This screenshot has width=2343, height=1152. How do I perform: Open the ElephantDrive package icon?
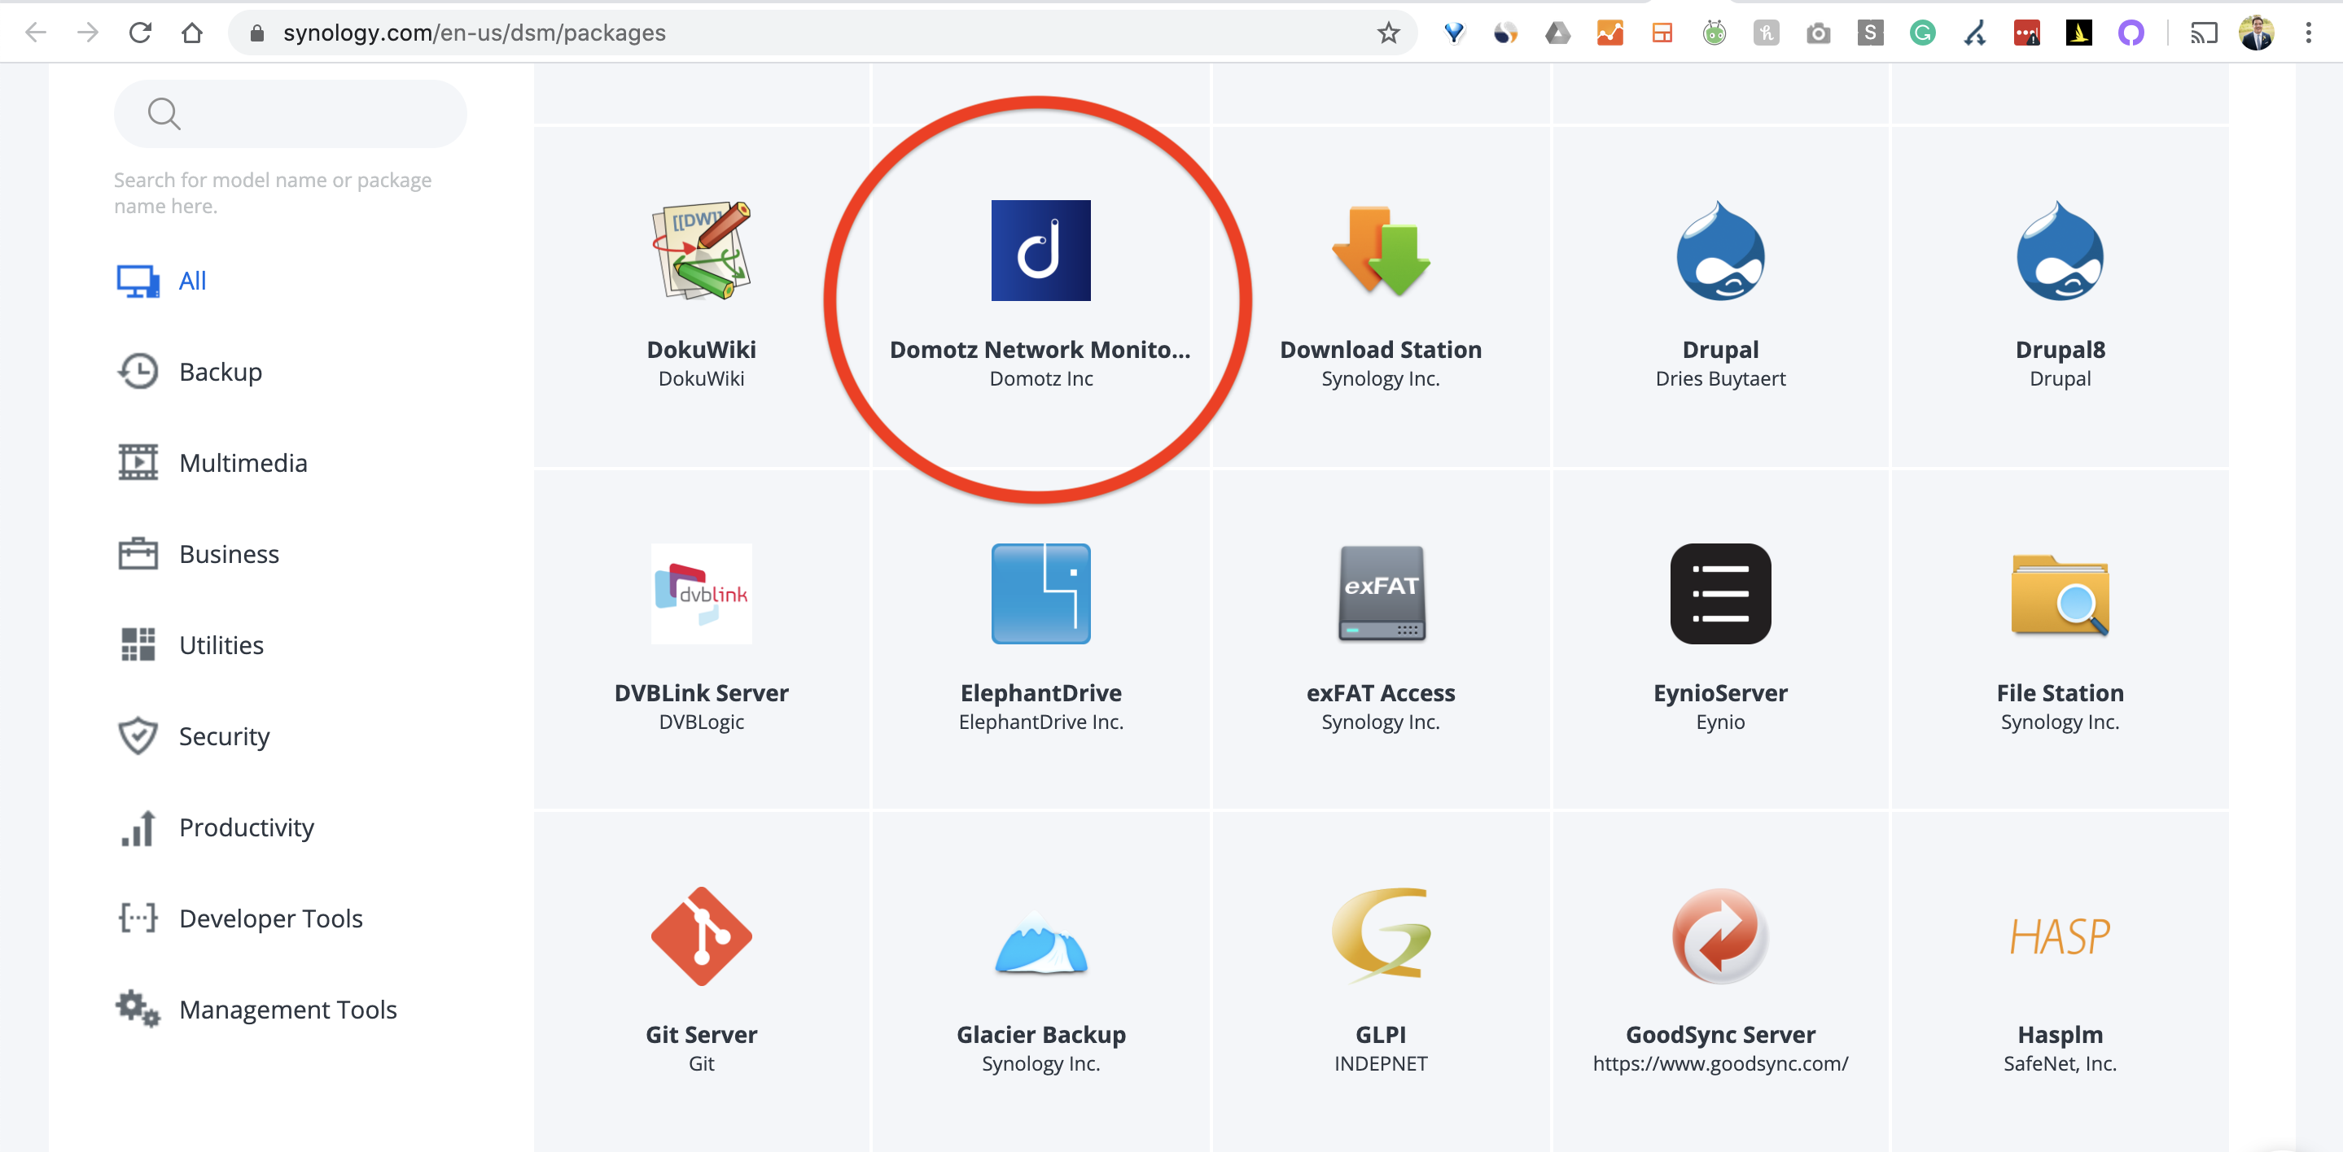click(1040, 594)
